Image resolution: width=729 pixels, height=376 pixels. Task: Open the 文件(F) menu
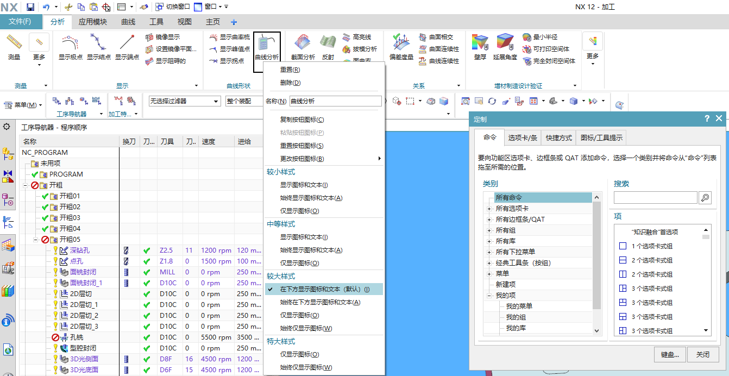20,22
